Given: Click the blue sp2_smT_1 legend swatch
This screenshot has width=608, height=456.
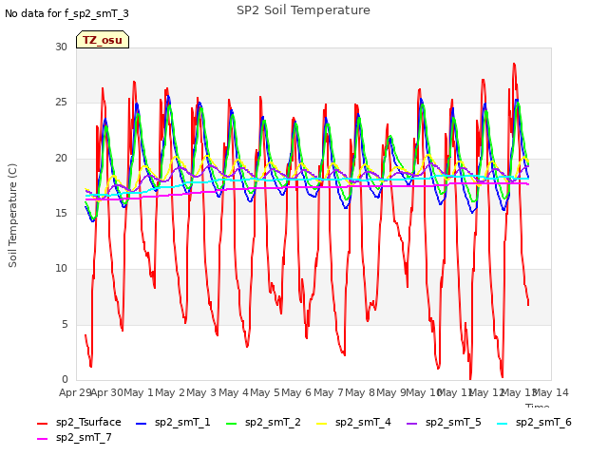Looking at the screenshot, I should pyautogui.click(x=142, y=424).
